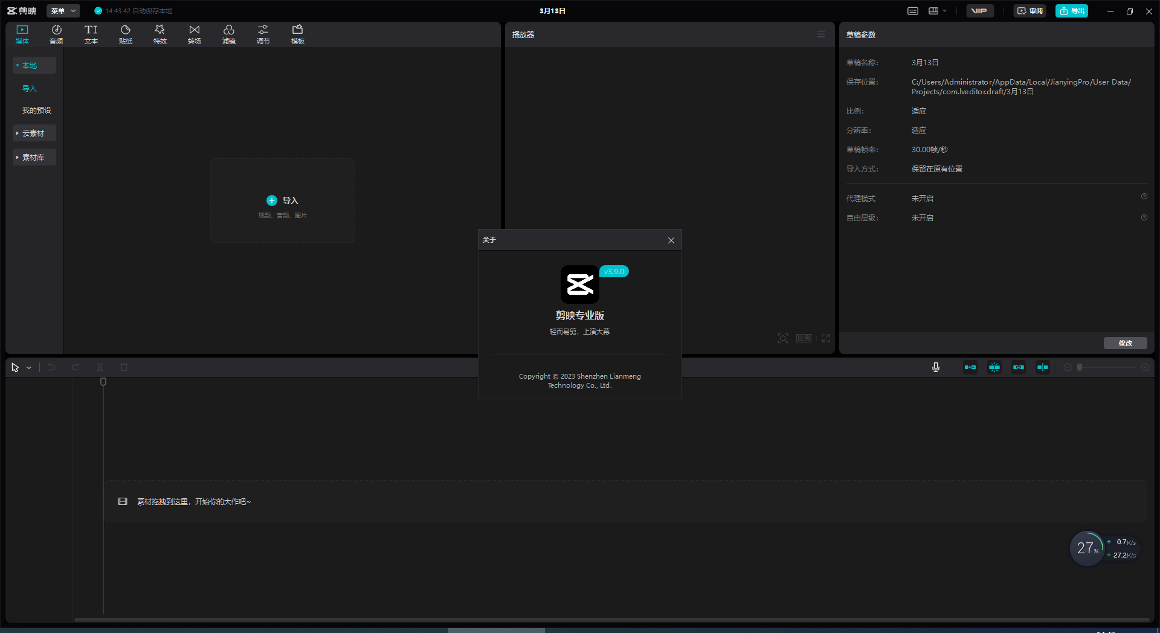Expand the 云素材 (Cloud assets) section
1160x633 pixels.
[34, 133]
